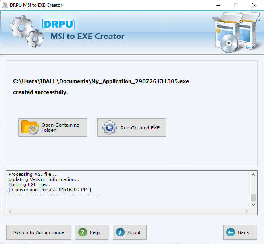Click the software boxes image in header
The image size is (264, 244).
coord(236,32)
